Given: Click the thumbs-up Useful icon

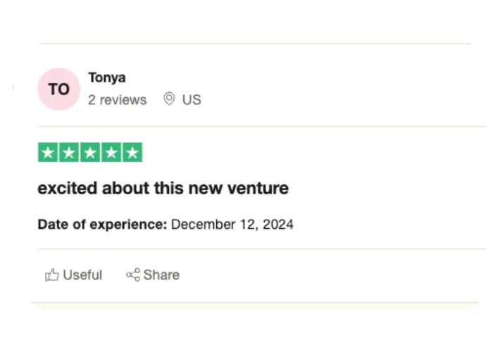Looking at the screenshot, I should (x=52, y=275).
